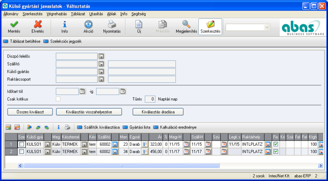The width and height of the screenshot is (328, 181).
Task: Open Megr-H calendar in row 1
Action: (x=187, y=144)
